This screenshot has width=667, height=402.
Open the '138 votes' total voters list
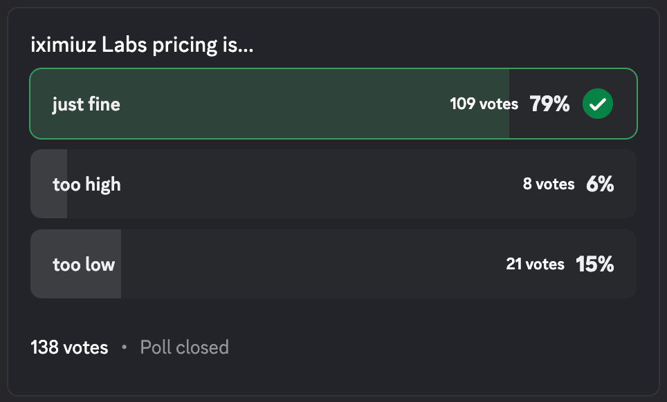[x=69, y=347]
